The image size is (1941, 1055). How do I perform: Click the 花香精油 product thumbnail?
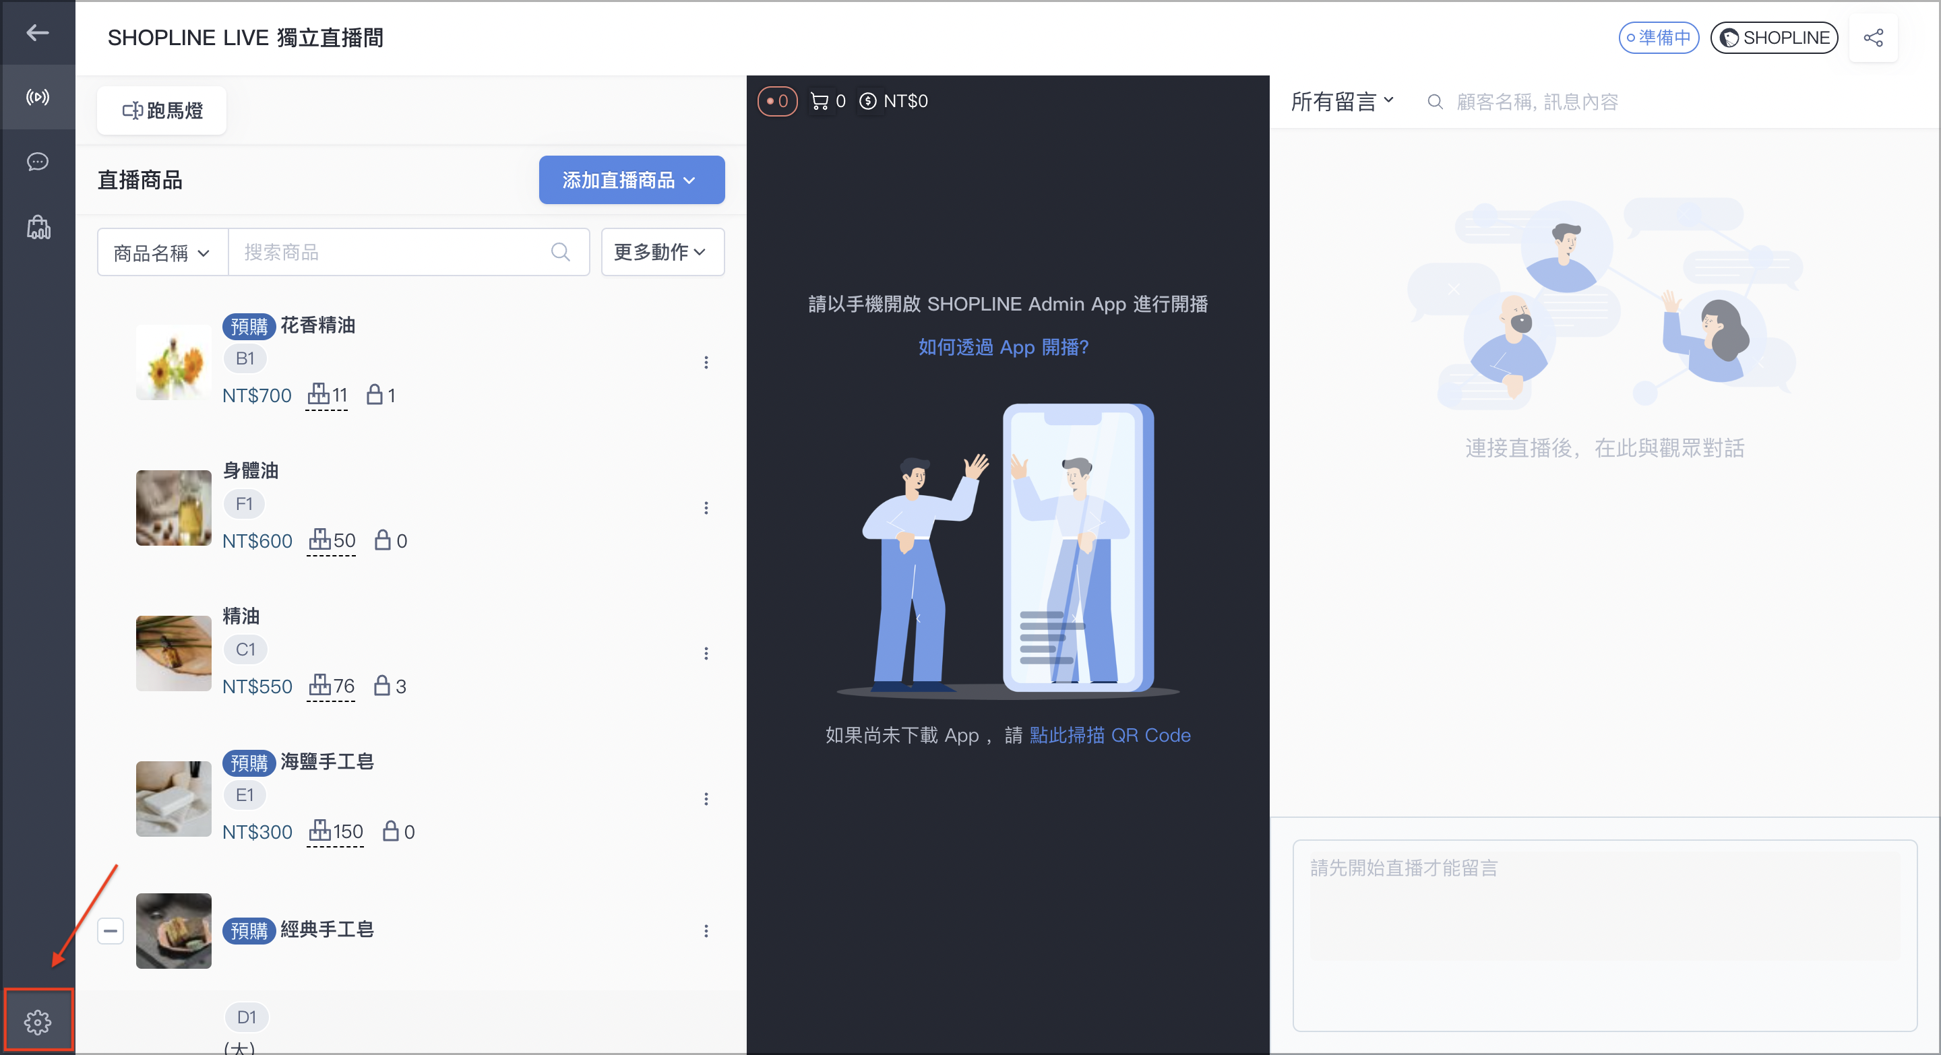point(173,362)
